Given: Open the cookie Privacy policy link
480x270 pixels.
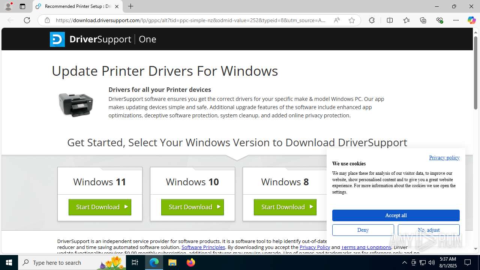Looking at the screenshot, I should 444,157.
